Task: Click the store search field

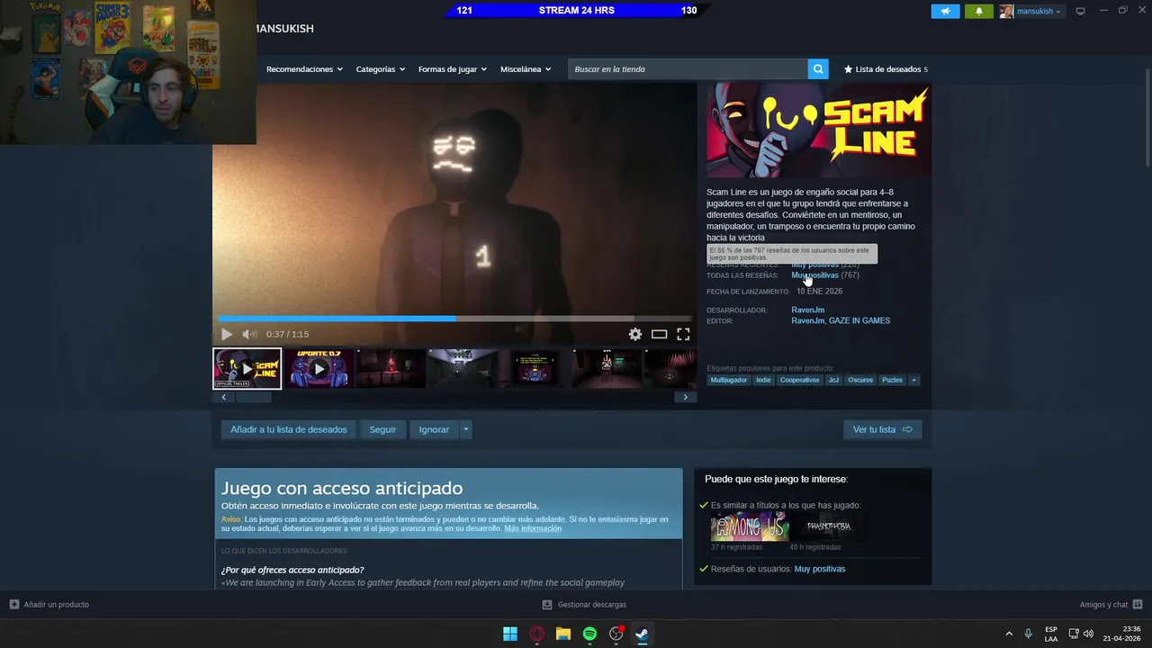Action: [x=688, y=69]
